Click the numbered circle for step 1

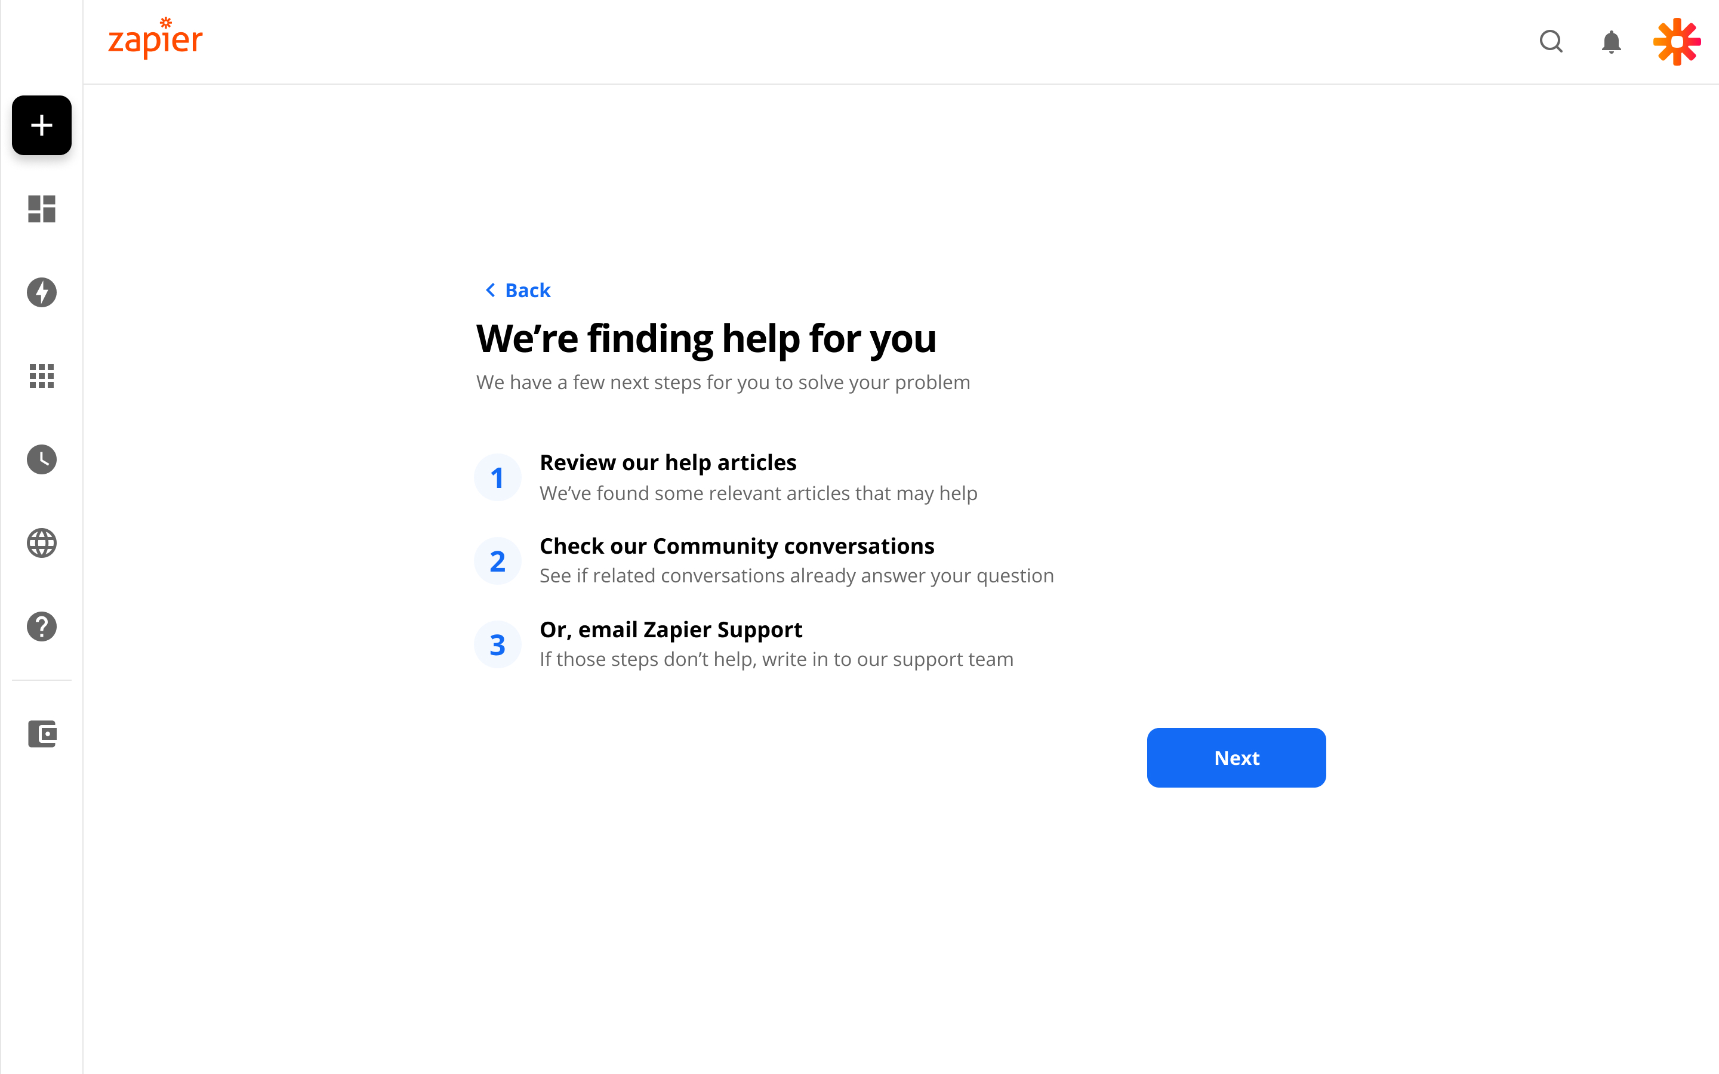point(497,477)
